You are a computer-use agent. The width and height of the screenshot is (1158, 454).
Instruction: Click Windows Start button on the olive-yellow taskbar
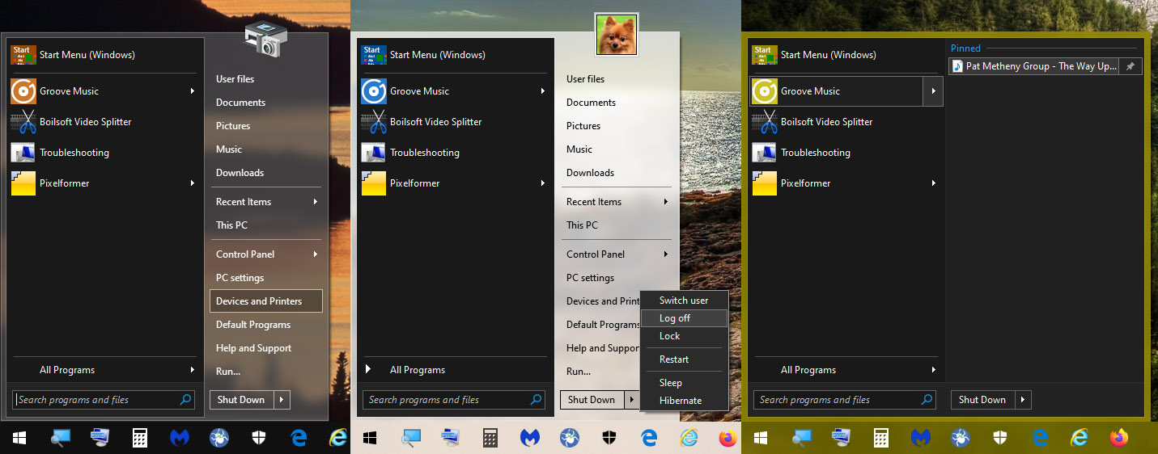coord(761,438)
